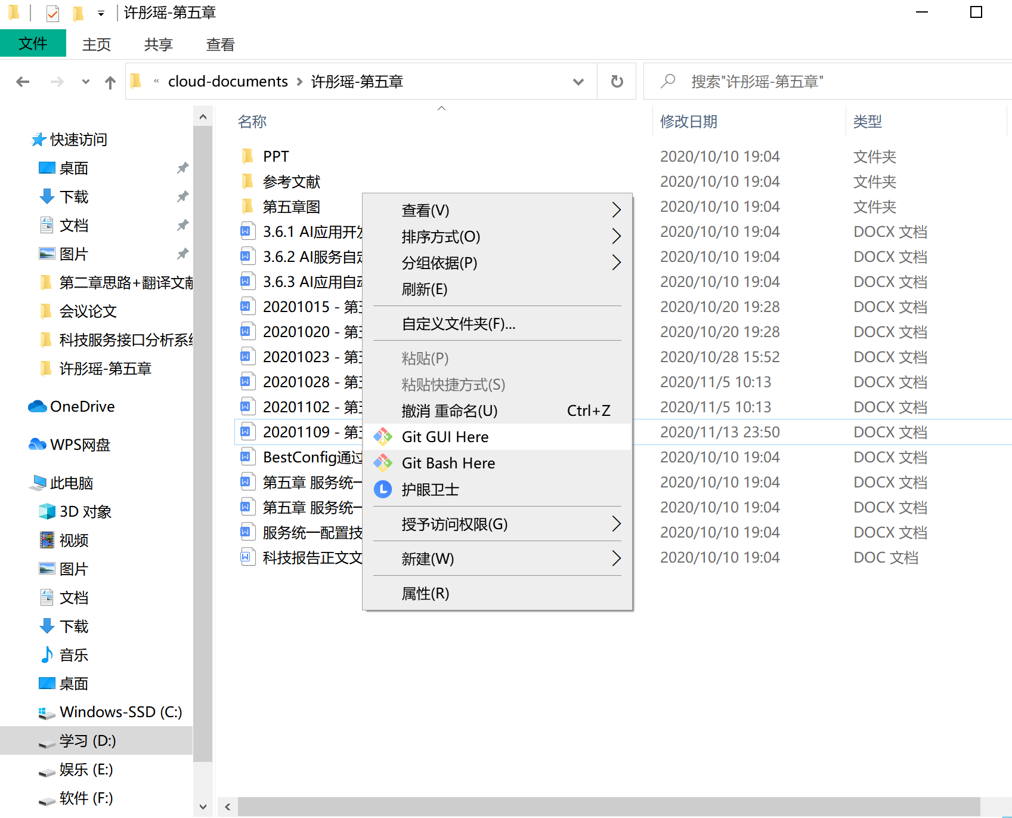
Task: Open OneDrive in the sidebar
Action: (72, 407)
